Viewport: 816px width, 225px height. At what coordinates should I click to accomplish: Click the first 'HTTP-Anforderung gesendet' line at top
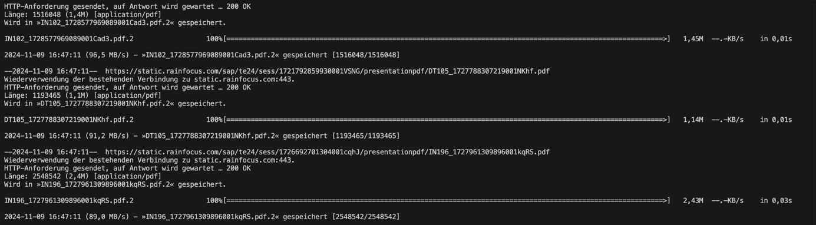[x=127, y=6]
